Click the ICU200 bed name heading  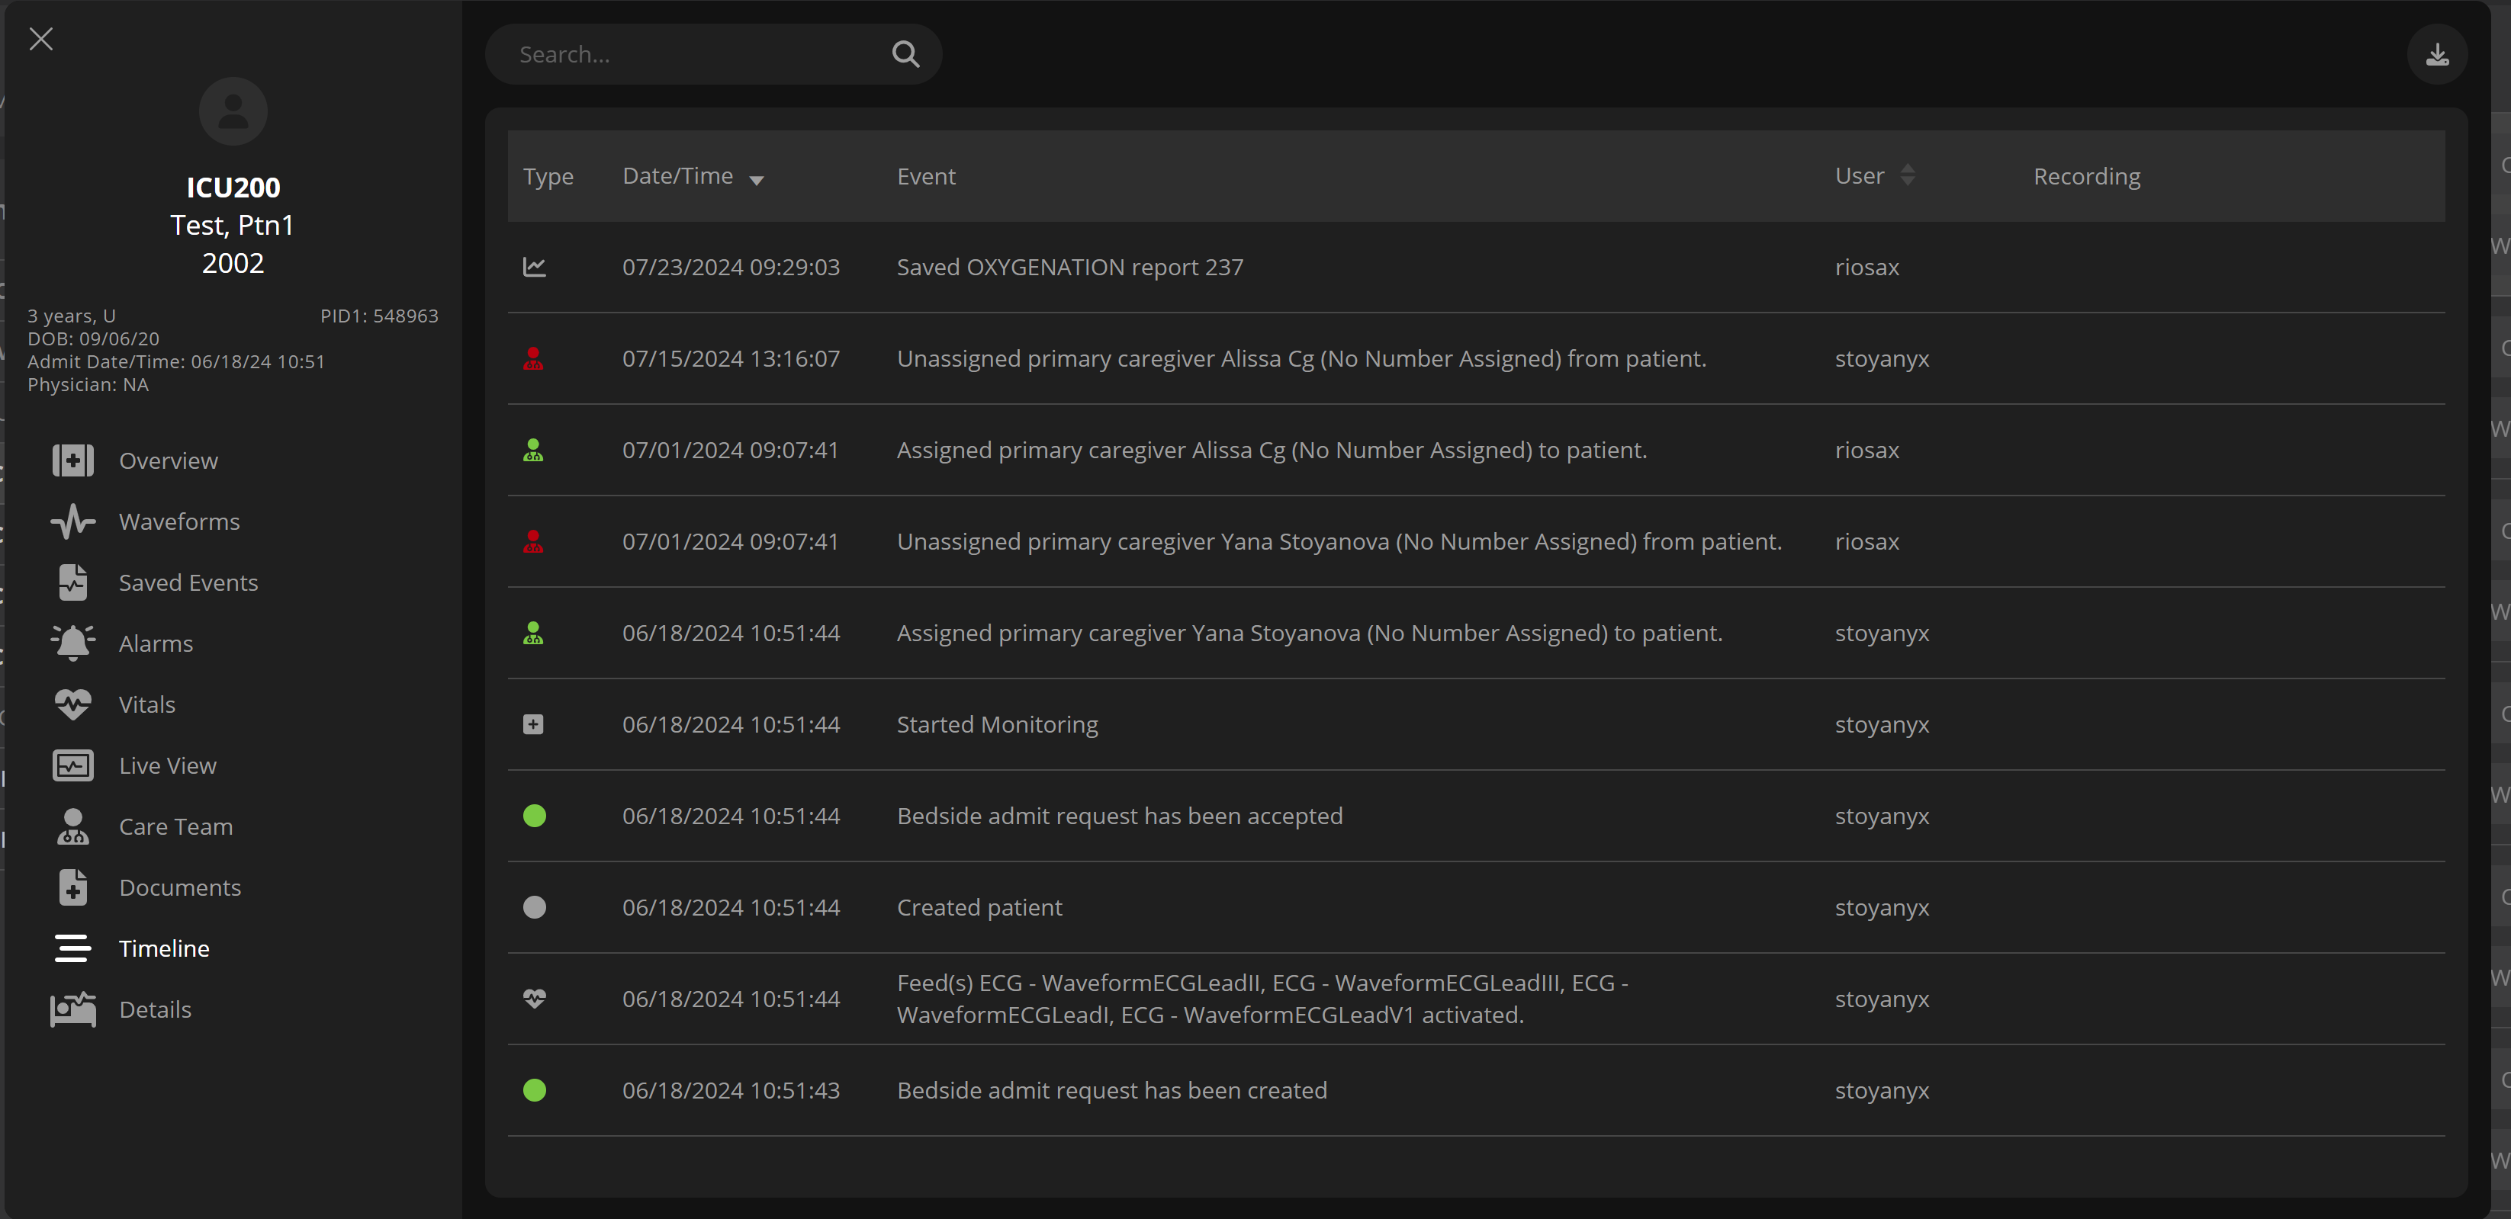point(233,187)
